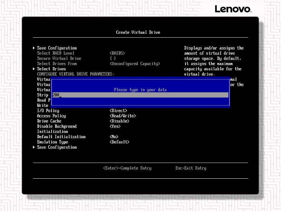Select the bottom Save Configuration label
The height and width of the screenshot is (211, 281).
coord(57,147)
